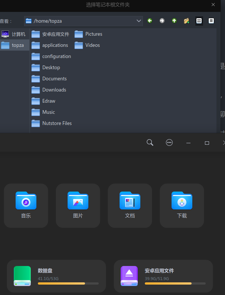Select the Music folder
This screenshot has width=225, height=295.
(43, 112)
